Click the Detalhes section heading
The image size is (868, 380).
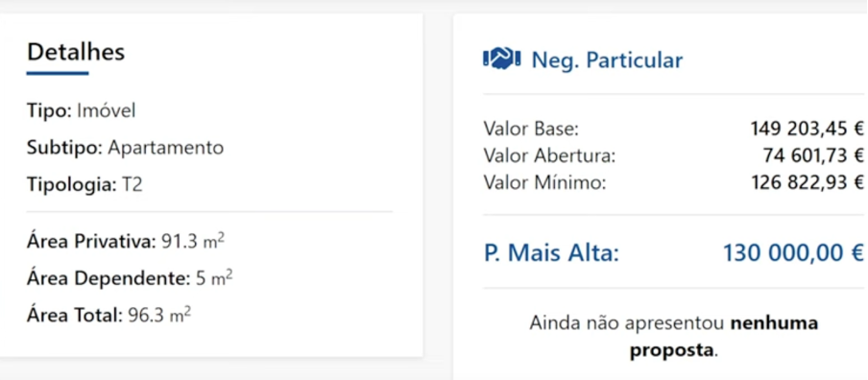tap(76, 52)
